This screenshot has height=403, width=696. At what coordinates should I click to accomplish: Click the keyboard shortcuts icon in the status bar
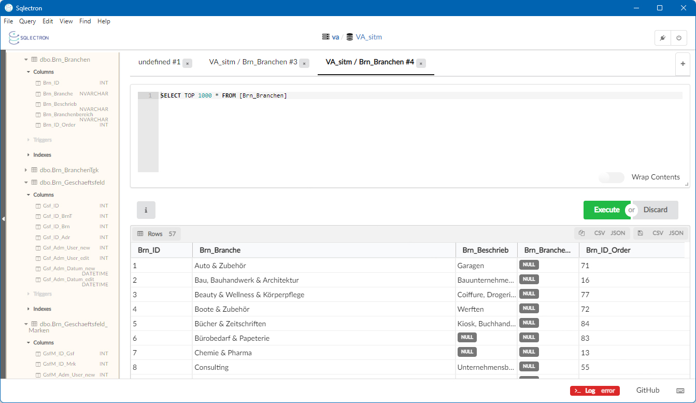(680, 391)
